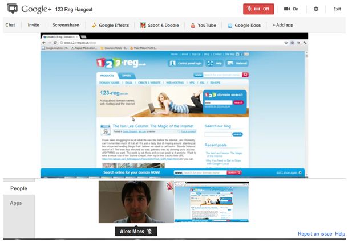The height and width of the screenshot is (243, 352).
Task: Exit the hangout
Action: coord(337,9)
